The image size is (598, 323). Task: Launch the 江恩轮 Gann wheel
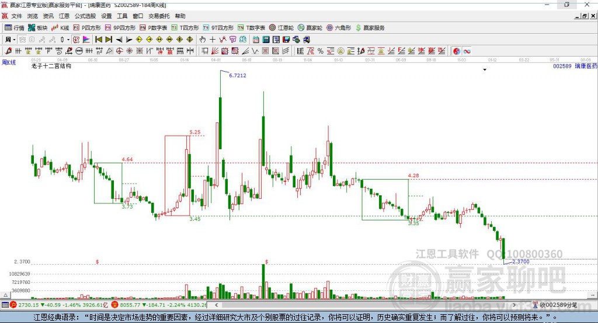(281, 28)
